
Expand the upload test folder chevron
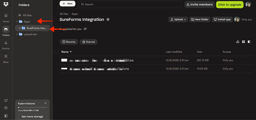(x=17, y=34)
